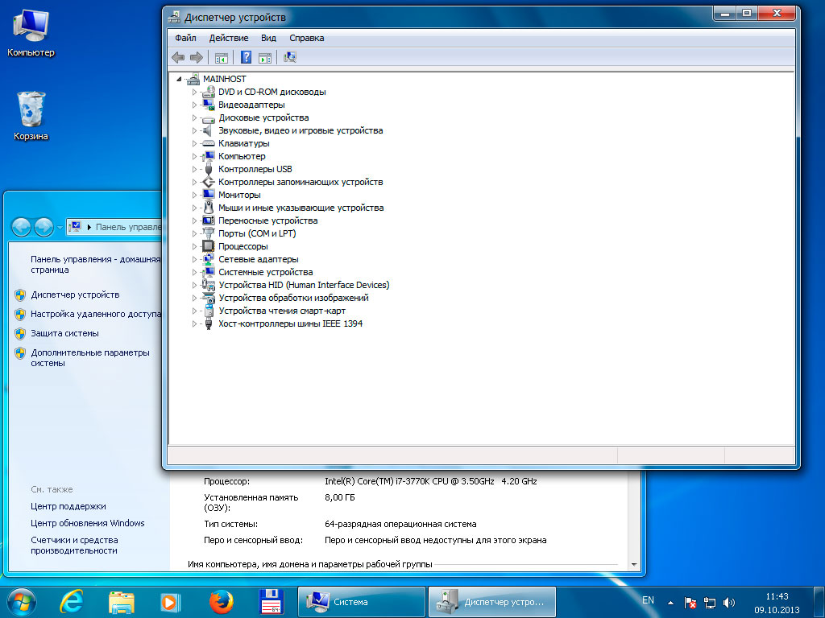825x618 pixels.
Task: Expand the Контроллеры USB tree node
Action: click(x=193, y=169)
